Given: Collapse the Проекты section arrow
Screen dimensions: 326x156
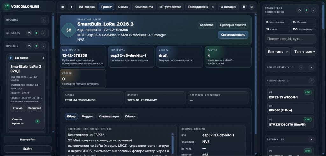Looking at the screenshot, I should click(x=43, y=46).
